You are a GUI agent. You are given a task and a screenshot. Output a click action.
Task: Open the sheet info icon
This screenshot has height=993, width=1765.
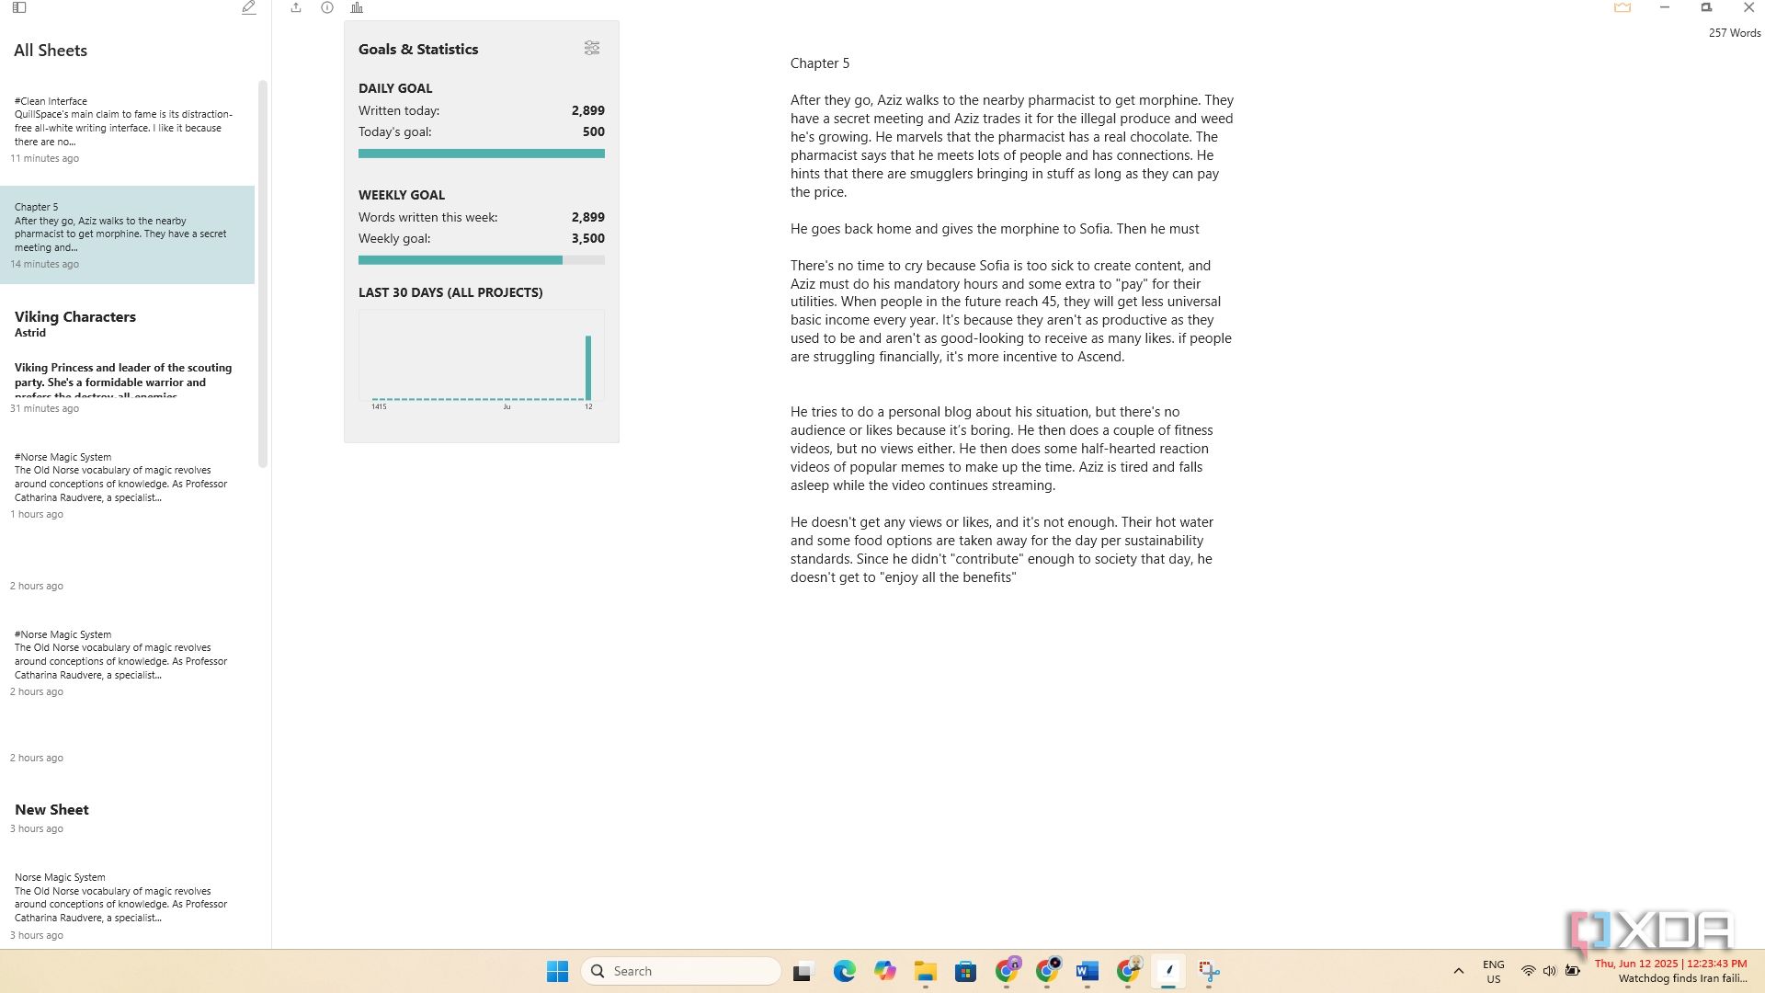point(327,7)
